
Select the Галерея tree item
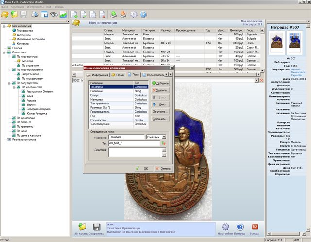point(17,48)
